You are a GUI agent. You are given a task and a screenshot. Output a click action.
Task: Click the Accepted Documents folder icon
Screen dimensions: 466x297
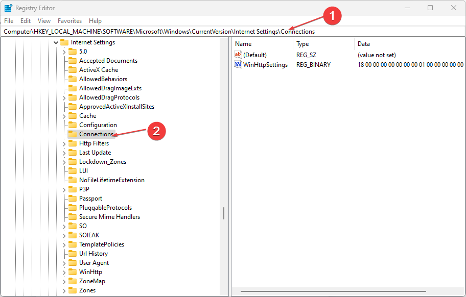coord(73,61)
